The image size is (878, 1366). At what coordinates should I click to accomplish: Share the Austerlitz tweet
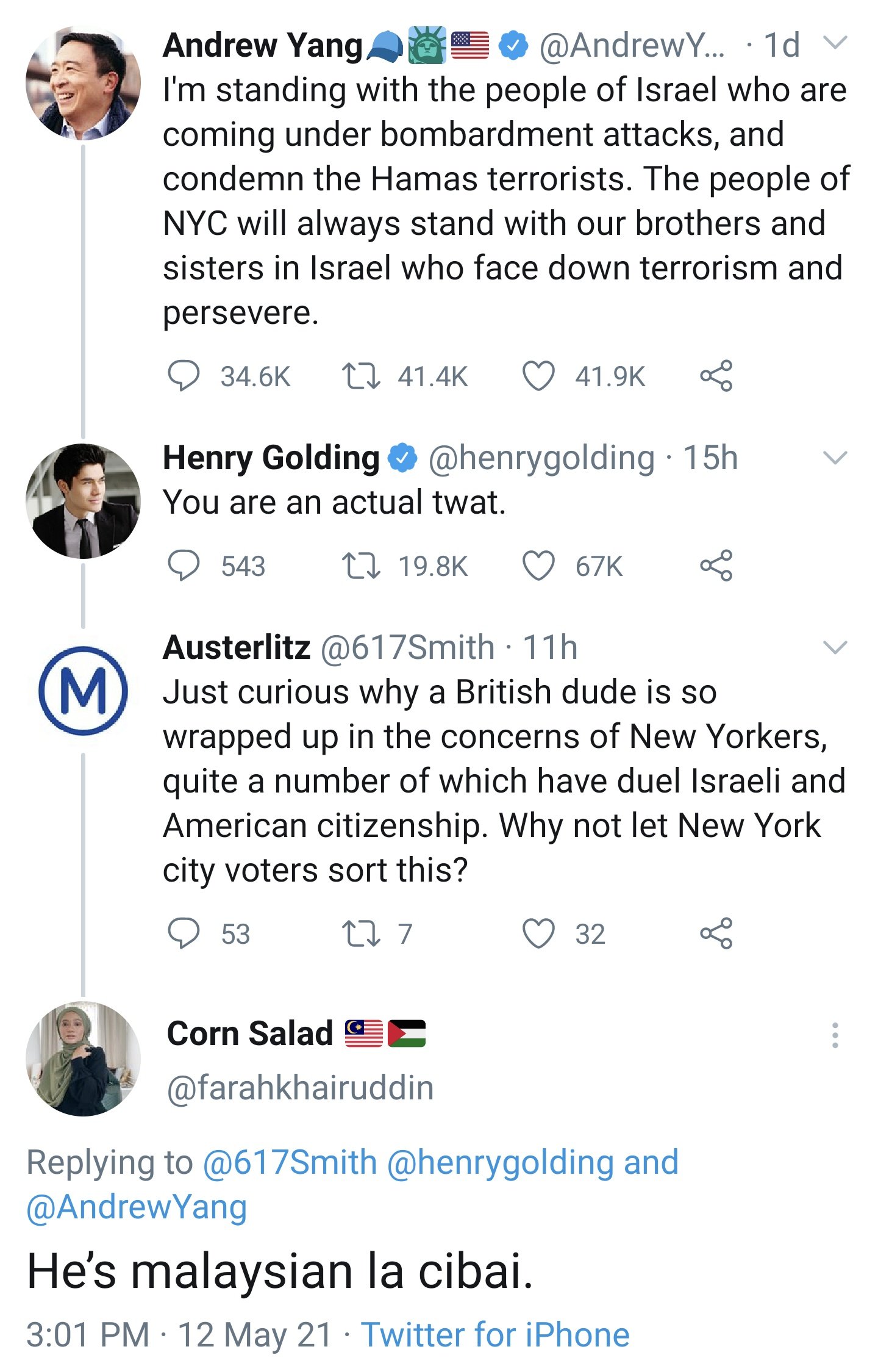coord(716,933)
